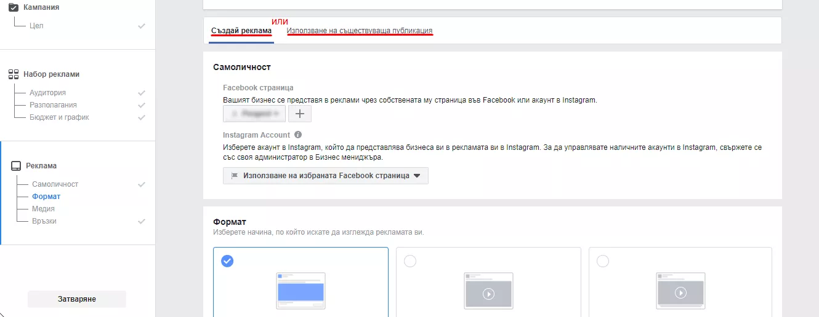Go to Разполагания in sidebar
Screen dimensions: 819x317
pos(52,105)
